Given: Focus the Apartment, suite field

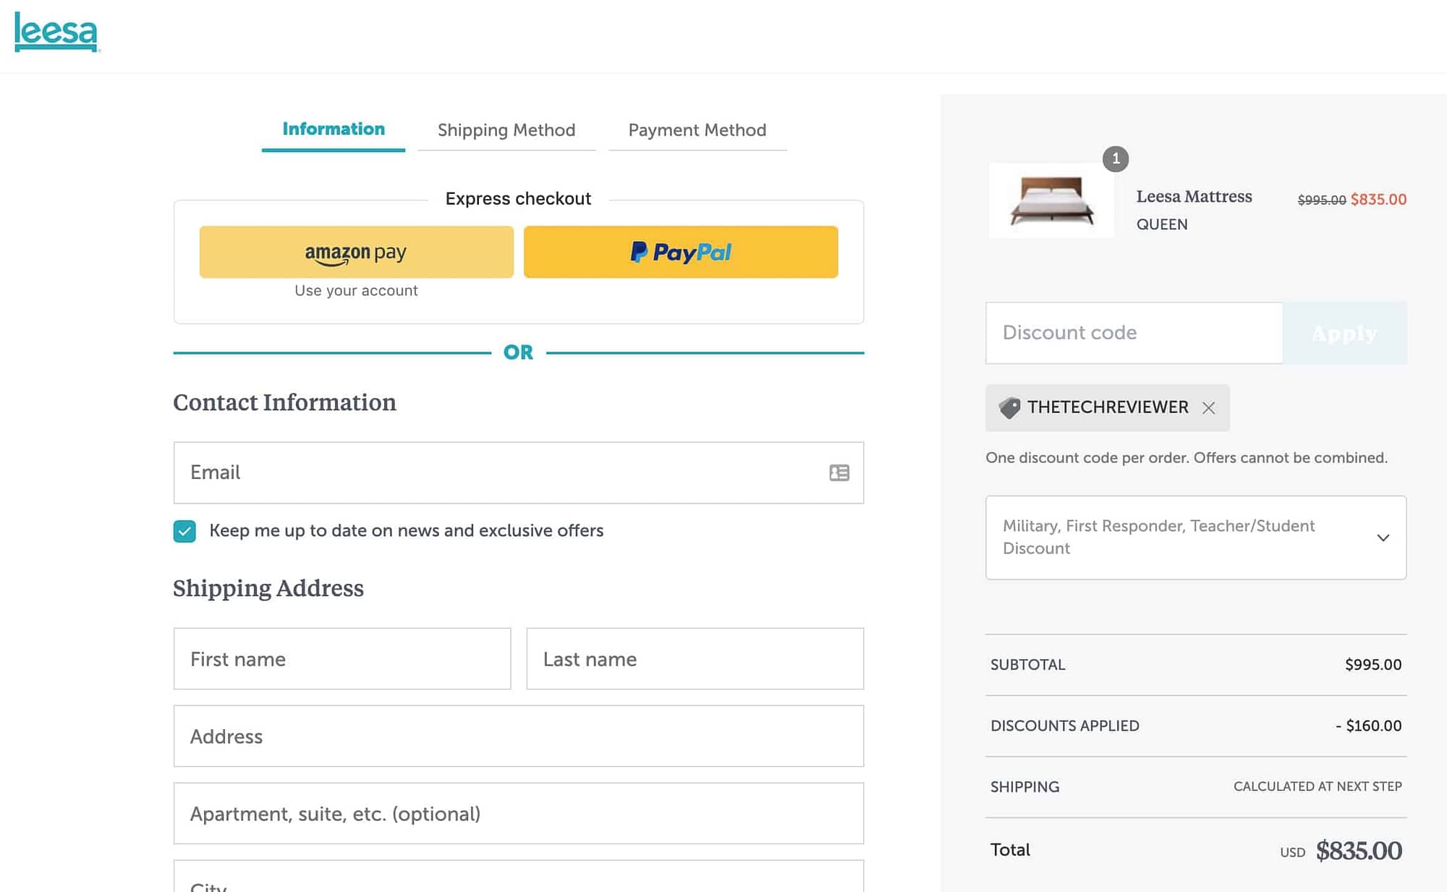Looking at the screenshot, I should click(519, 814).
